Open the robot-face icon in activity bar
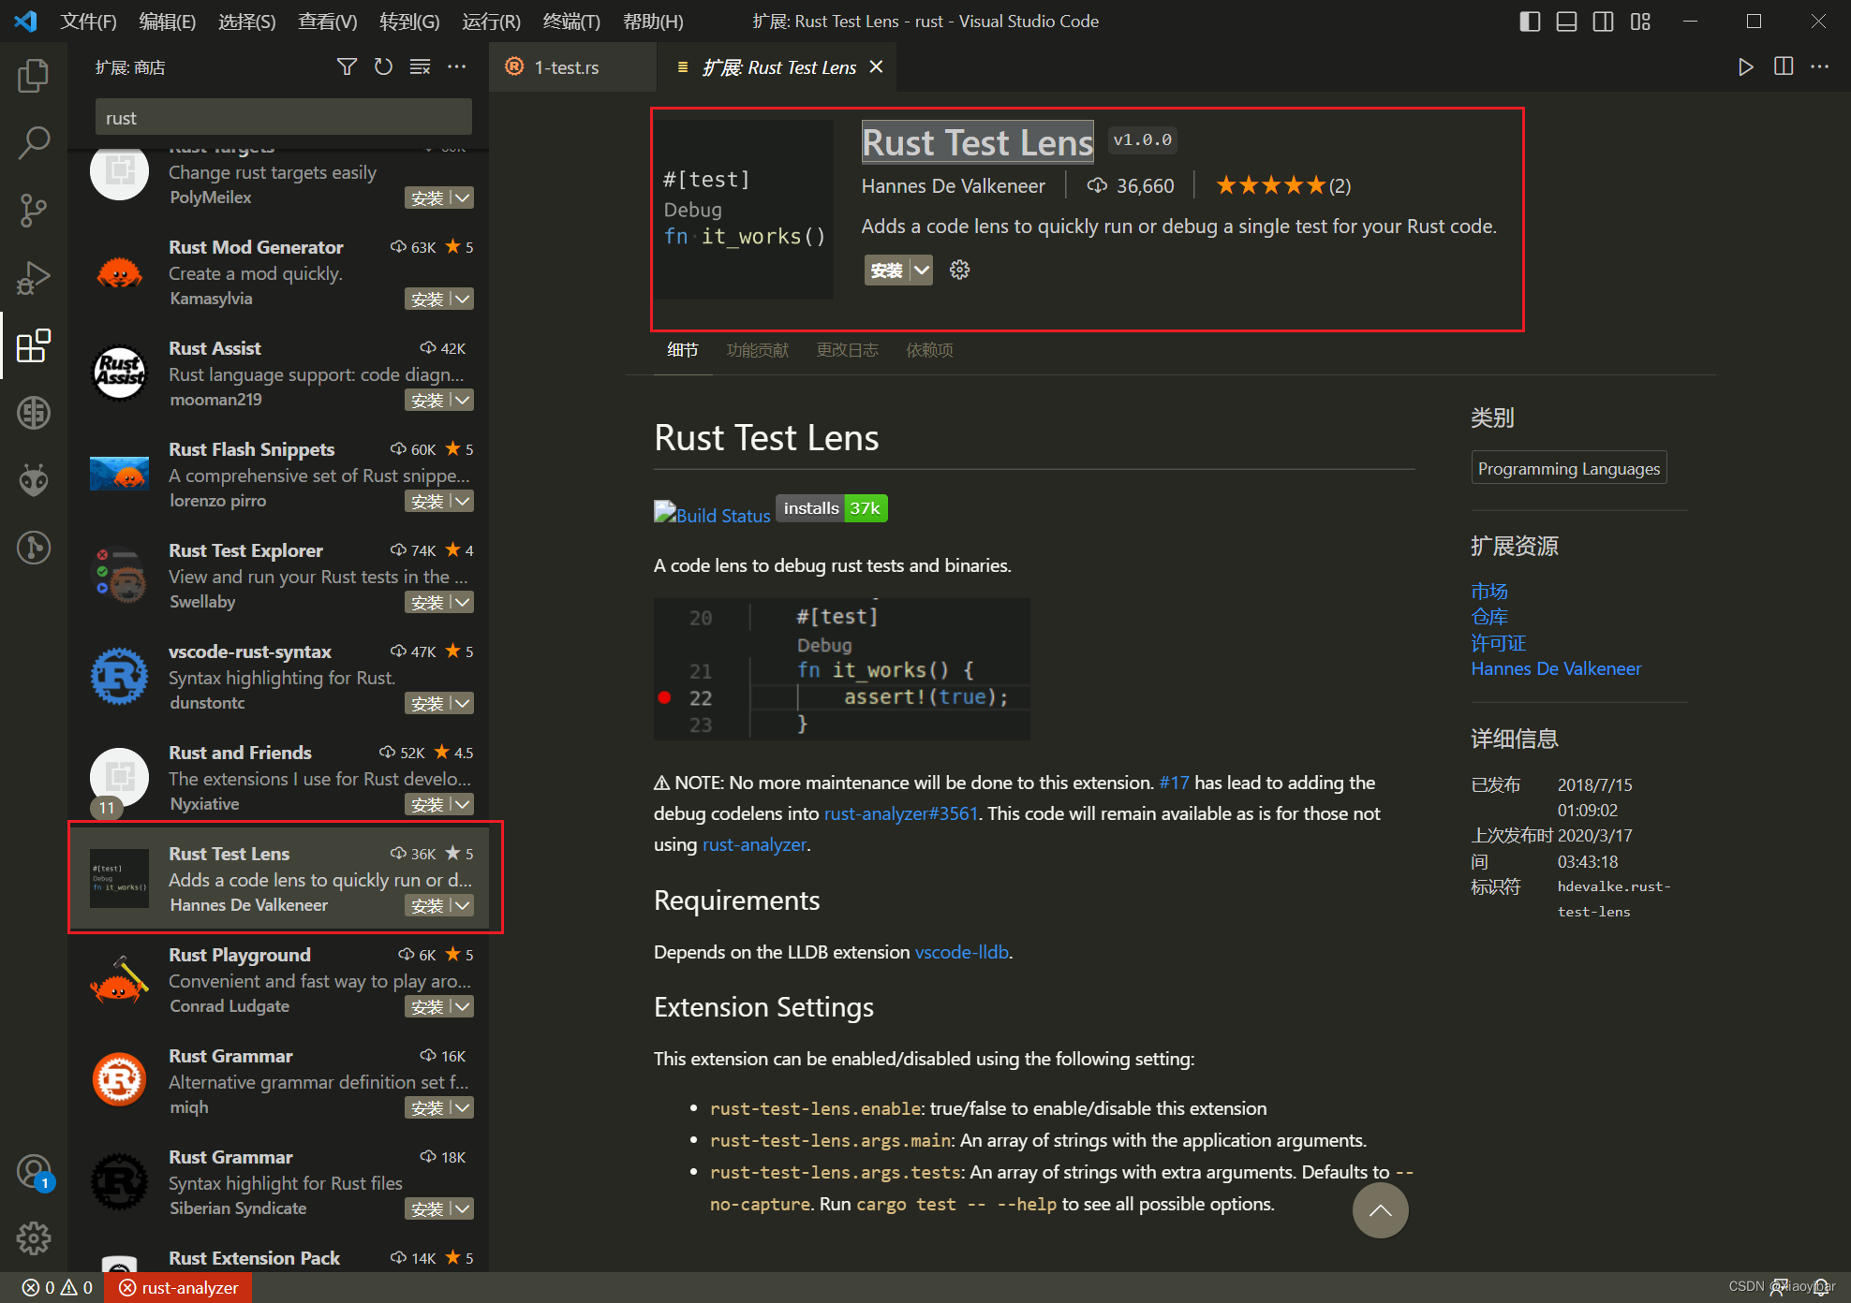 (34, 480)
